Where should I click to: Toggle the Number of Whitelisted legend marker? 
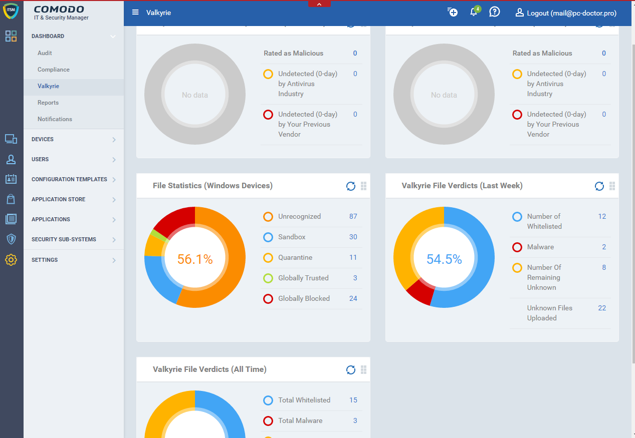pyautogui.click(x=517, y=217)
